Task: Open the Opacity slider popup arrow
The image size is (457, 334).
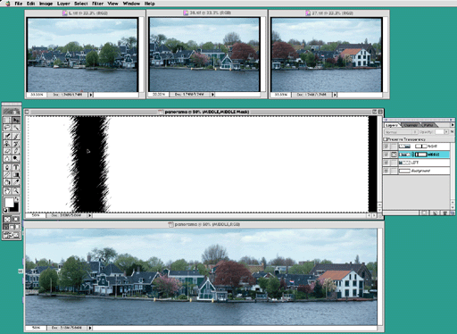Action: 446,132
